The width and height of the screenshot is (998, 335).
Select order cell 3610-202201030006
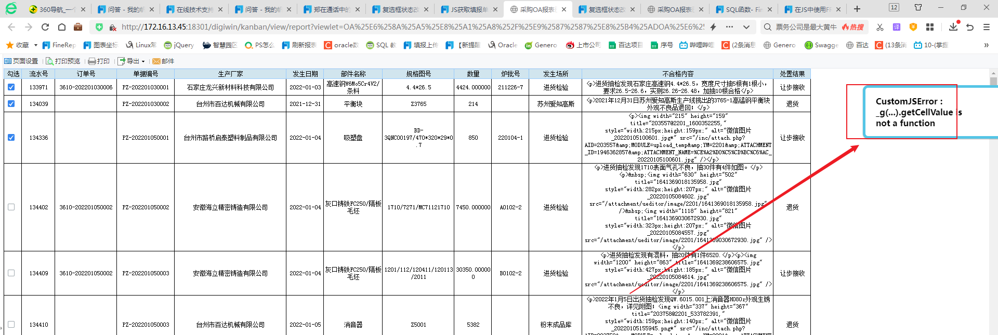pos(86,87)
